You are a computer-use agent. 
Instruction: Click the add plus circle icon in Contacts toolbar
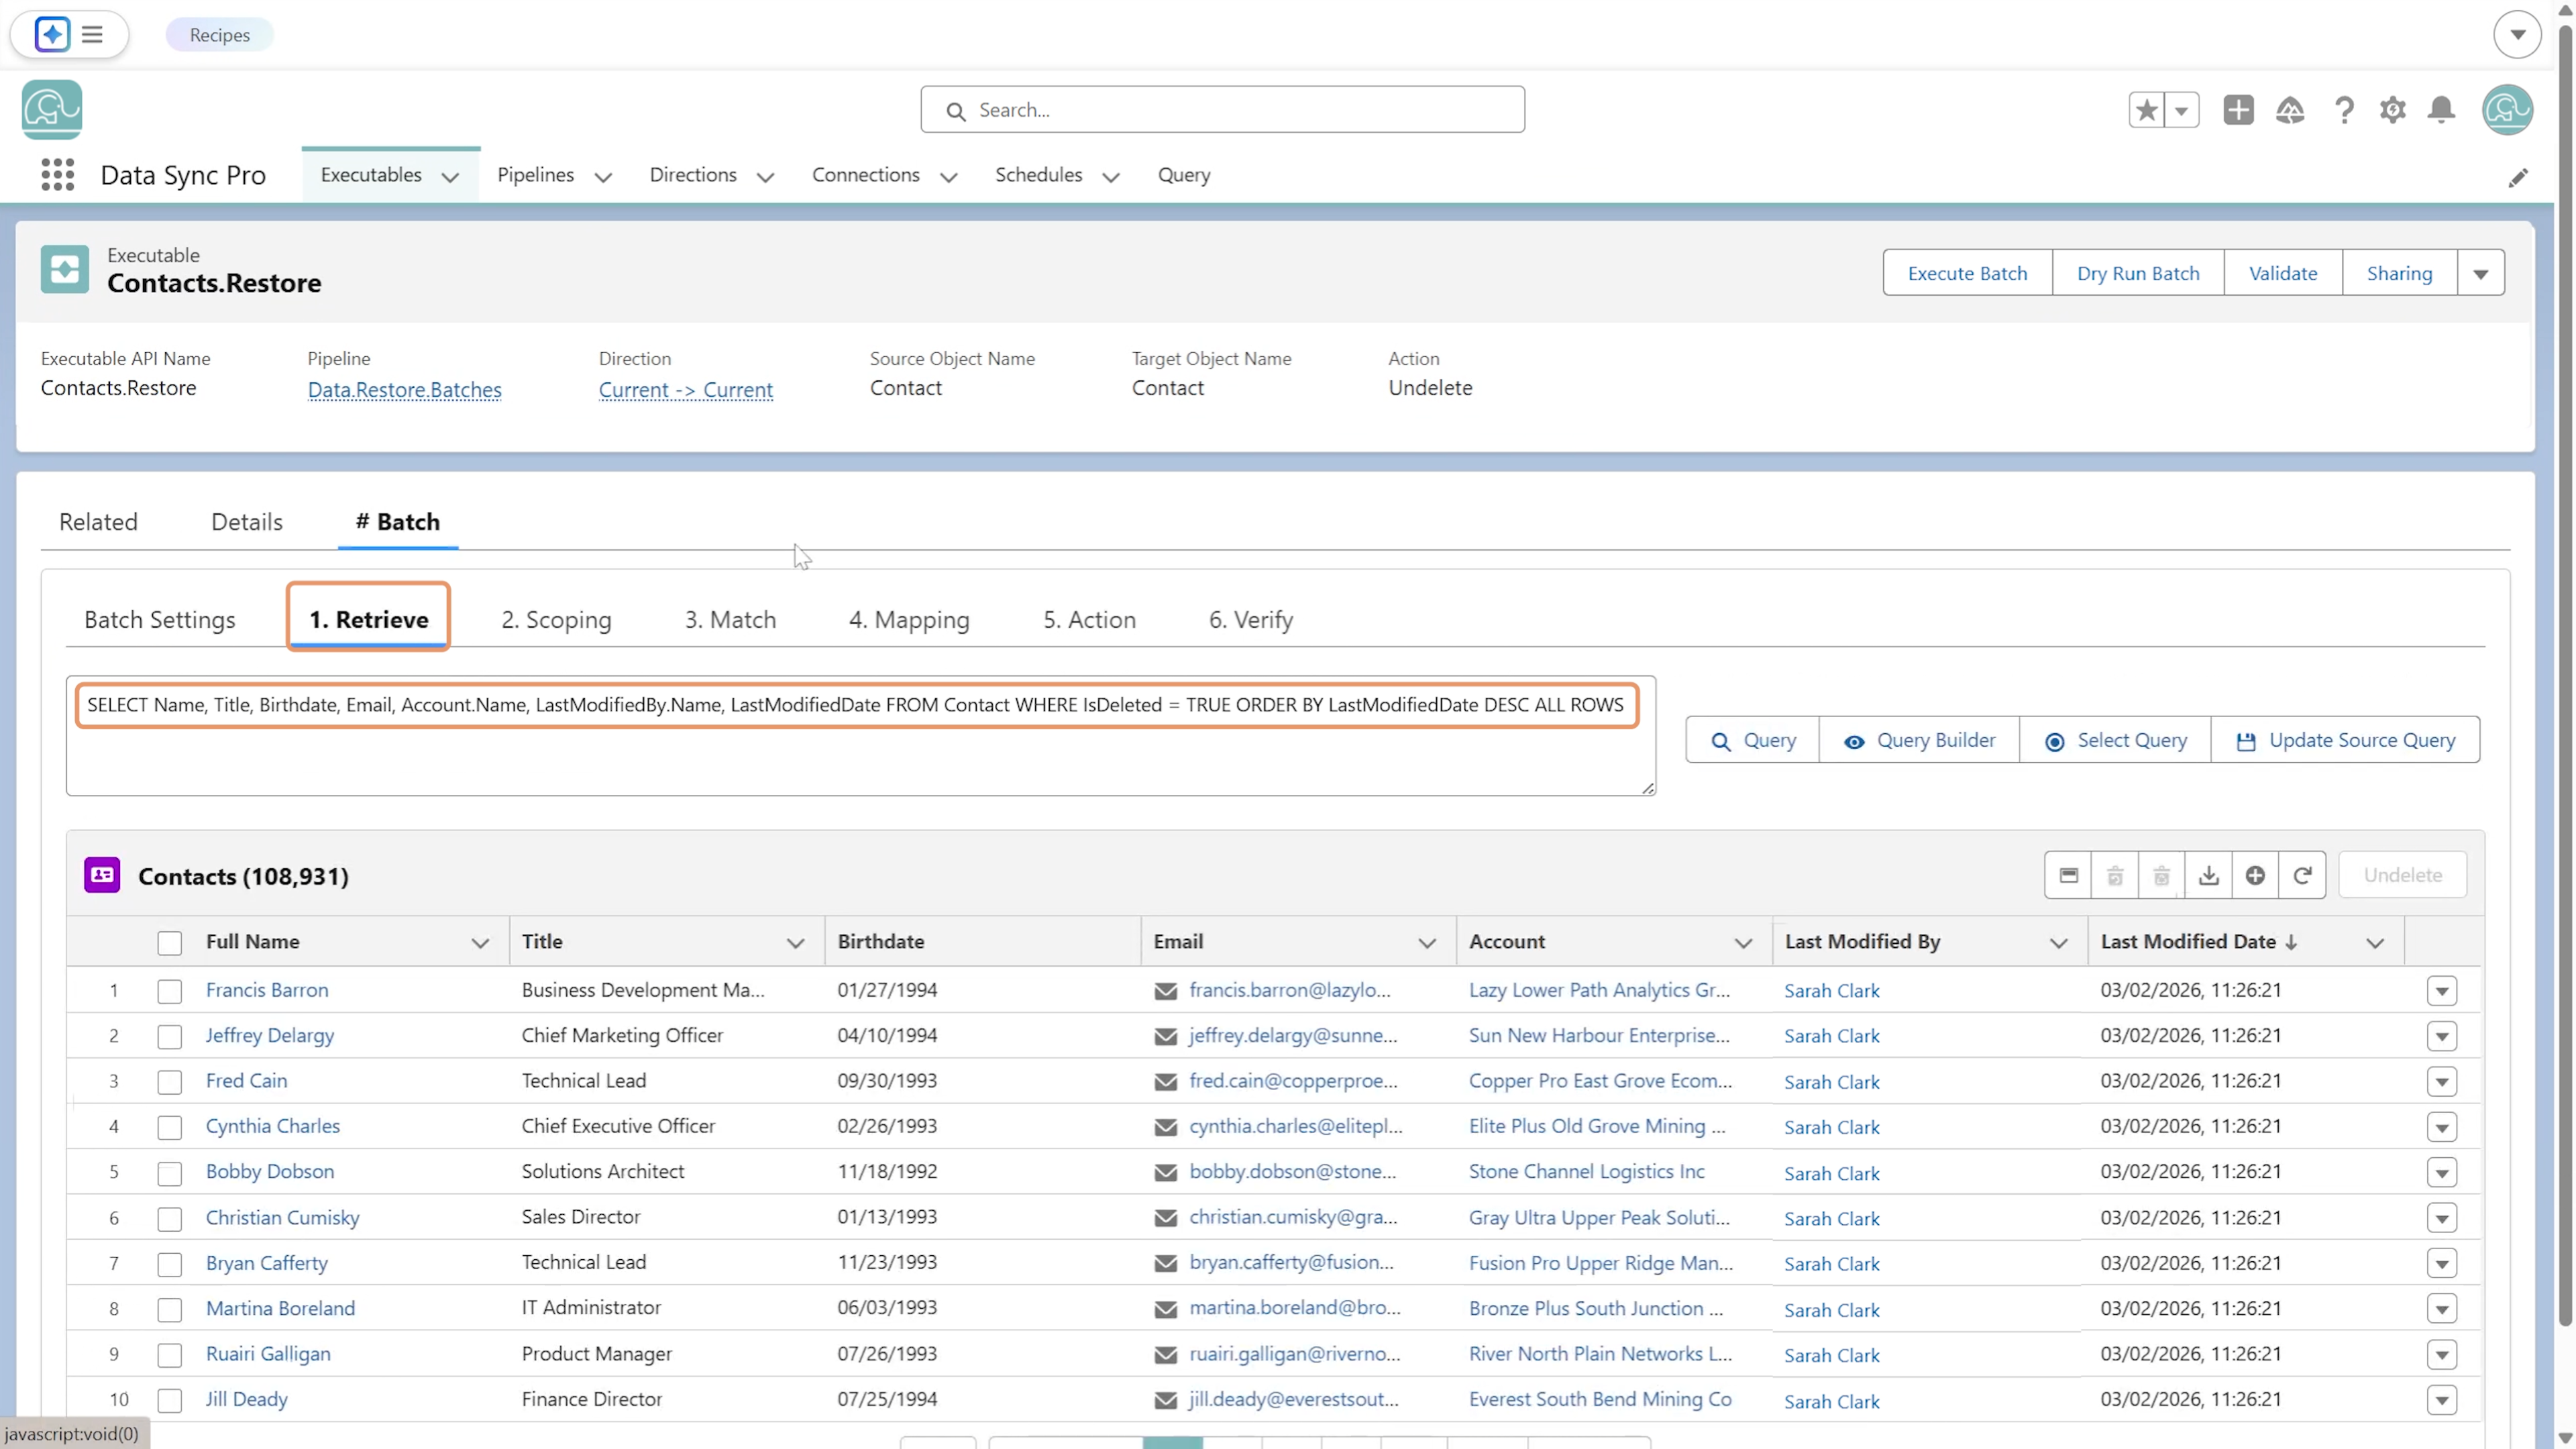point(2255,876)
